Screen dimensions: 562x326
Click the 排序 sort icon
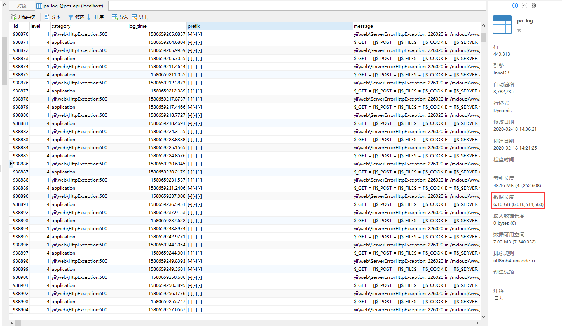click(x=90, y=17)
